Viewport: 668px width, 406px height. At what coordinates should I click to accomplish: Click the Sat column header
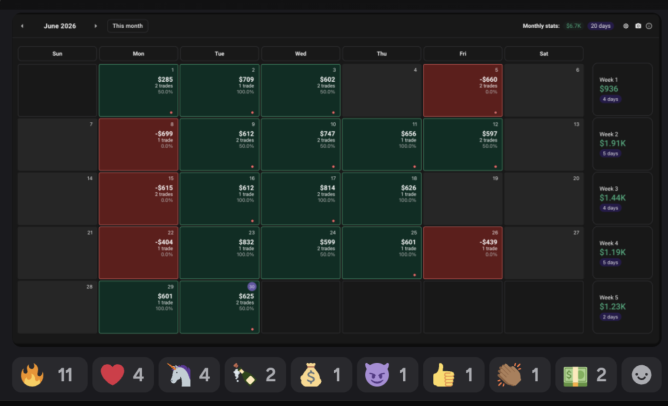pyautogui.click(x=544, y=54)
